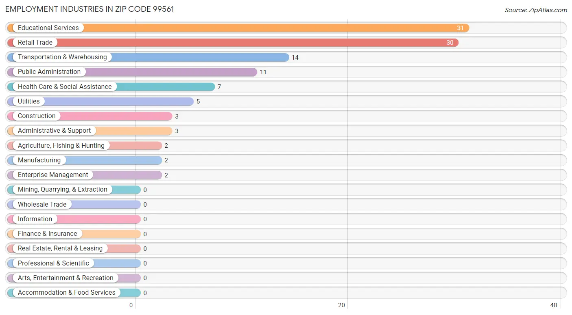Image resolution: width=572 pixels, height=315 pixels.
Task: Click Agriculture, Fishing & Hunting label
Action: coord(61,146)
